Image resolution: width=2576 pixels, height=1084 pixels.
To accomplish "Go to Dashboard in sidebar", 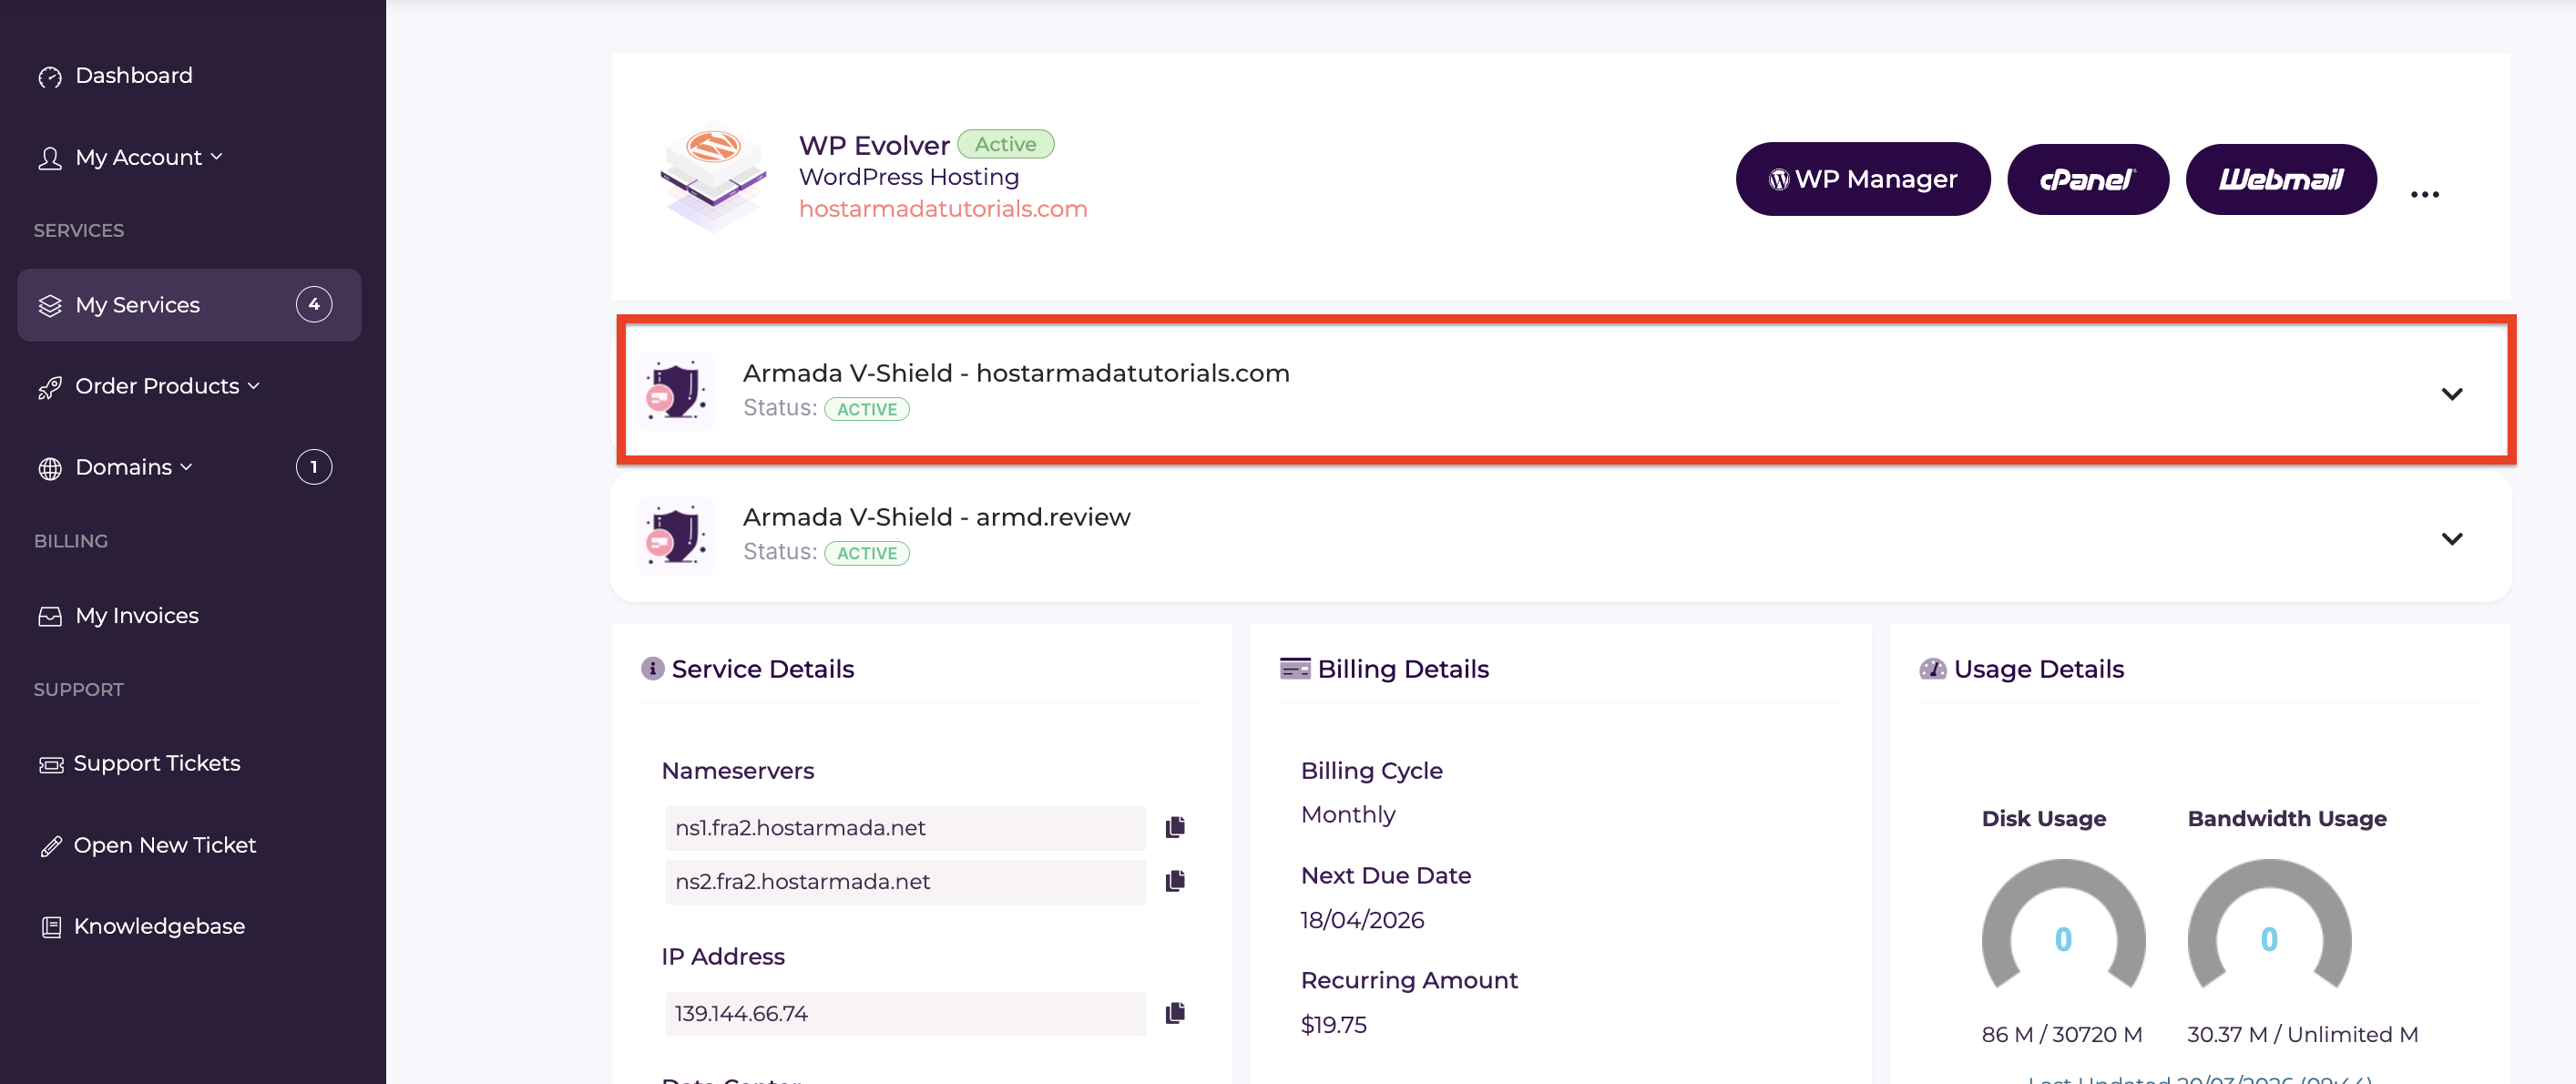I will click(133, 75).
